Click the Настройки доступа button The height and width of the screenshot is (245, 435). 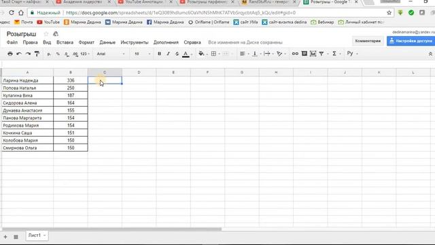tap(411, 41)
